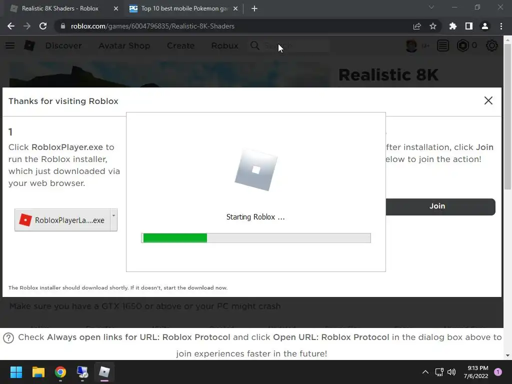Click the tab search chevron in title bar
Screen dimensions: 512x384
(x=431, y=7)
